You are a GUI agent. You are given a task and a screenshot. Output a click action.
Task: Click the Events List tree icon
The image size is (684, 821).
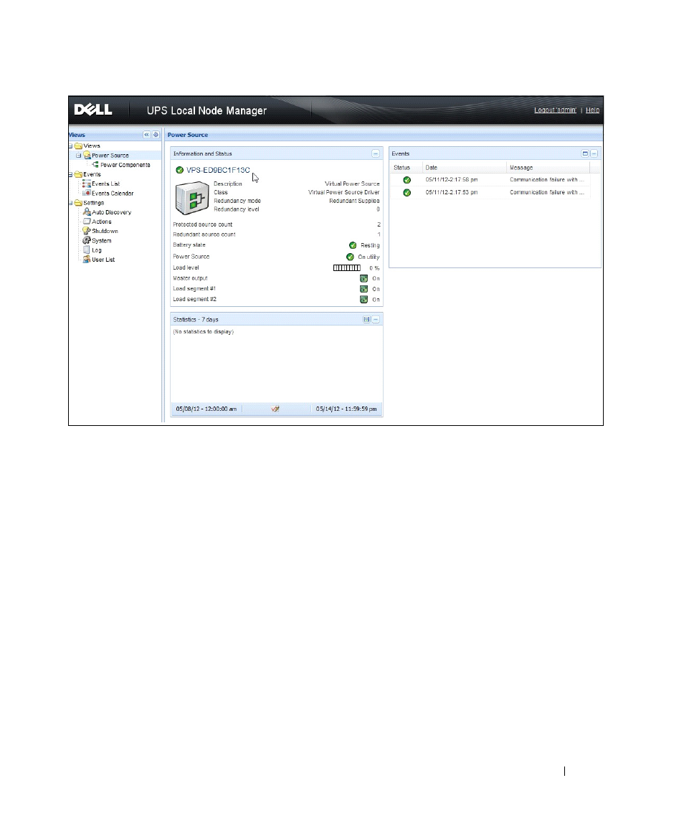(87, 184)
